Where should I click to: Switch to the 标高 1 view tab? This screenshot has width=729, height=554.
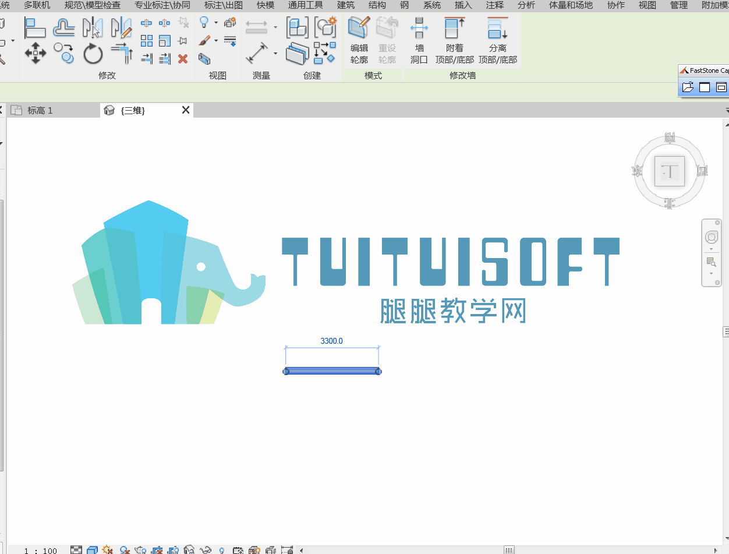pyautogui.click(x=40, y=110)
